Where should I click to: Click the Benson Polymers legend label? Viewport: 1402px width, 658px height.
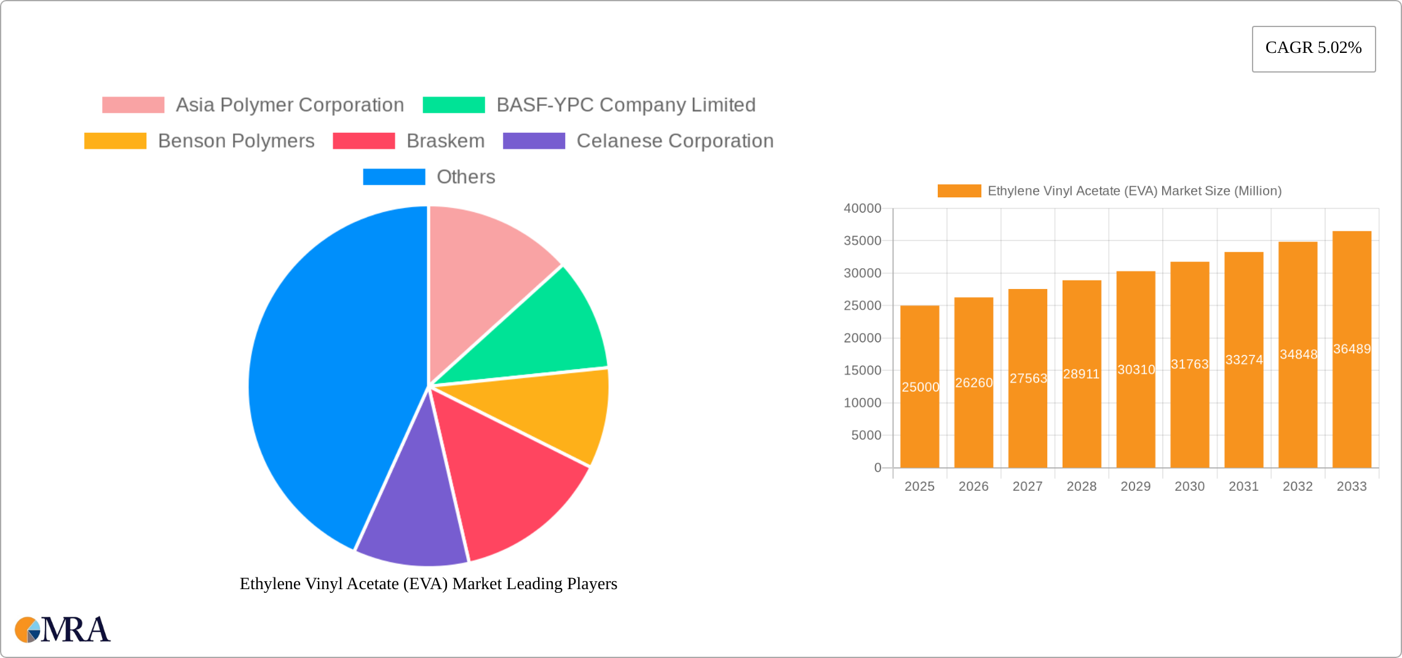tap(236, 141)
